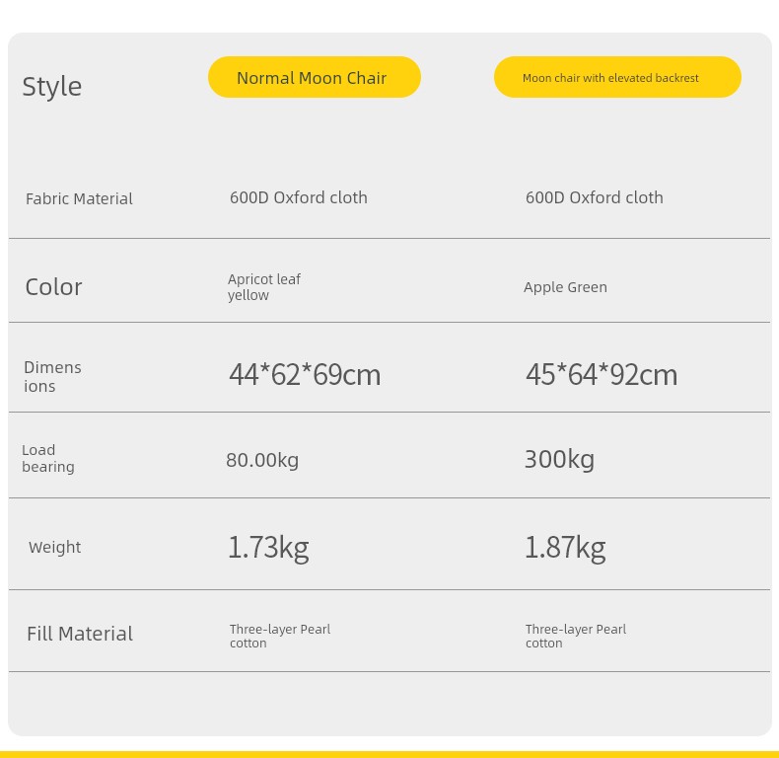Click Normal Moon Chair's "600D Oxford cloth" cell
Viewport: 779px width, 758px height.
point(299,197)
